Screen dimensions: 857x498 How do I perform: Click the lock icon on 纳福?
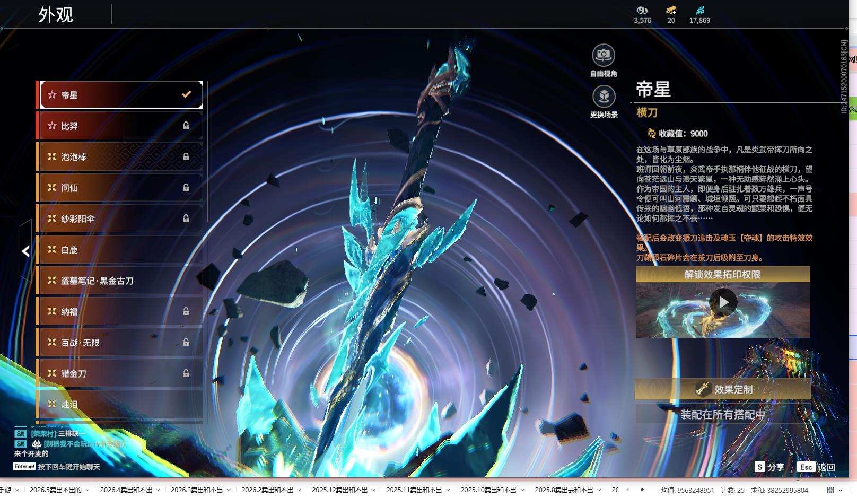pyautogui.click(x=186, y=311)
